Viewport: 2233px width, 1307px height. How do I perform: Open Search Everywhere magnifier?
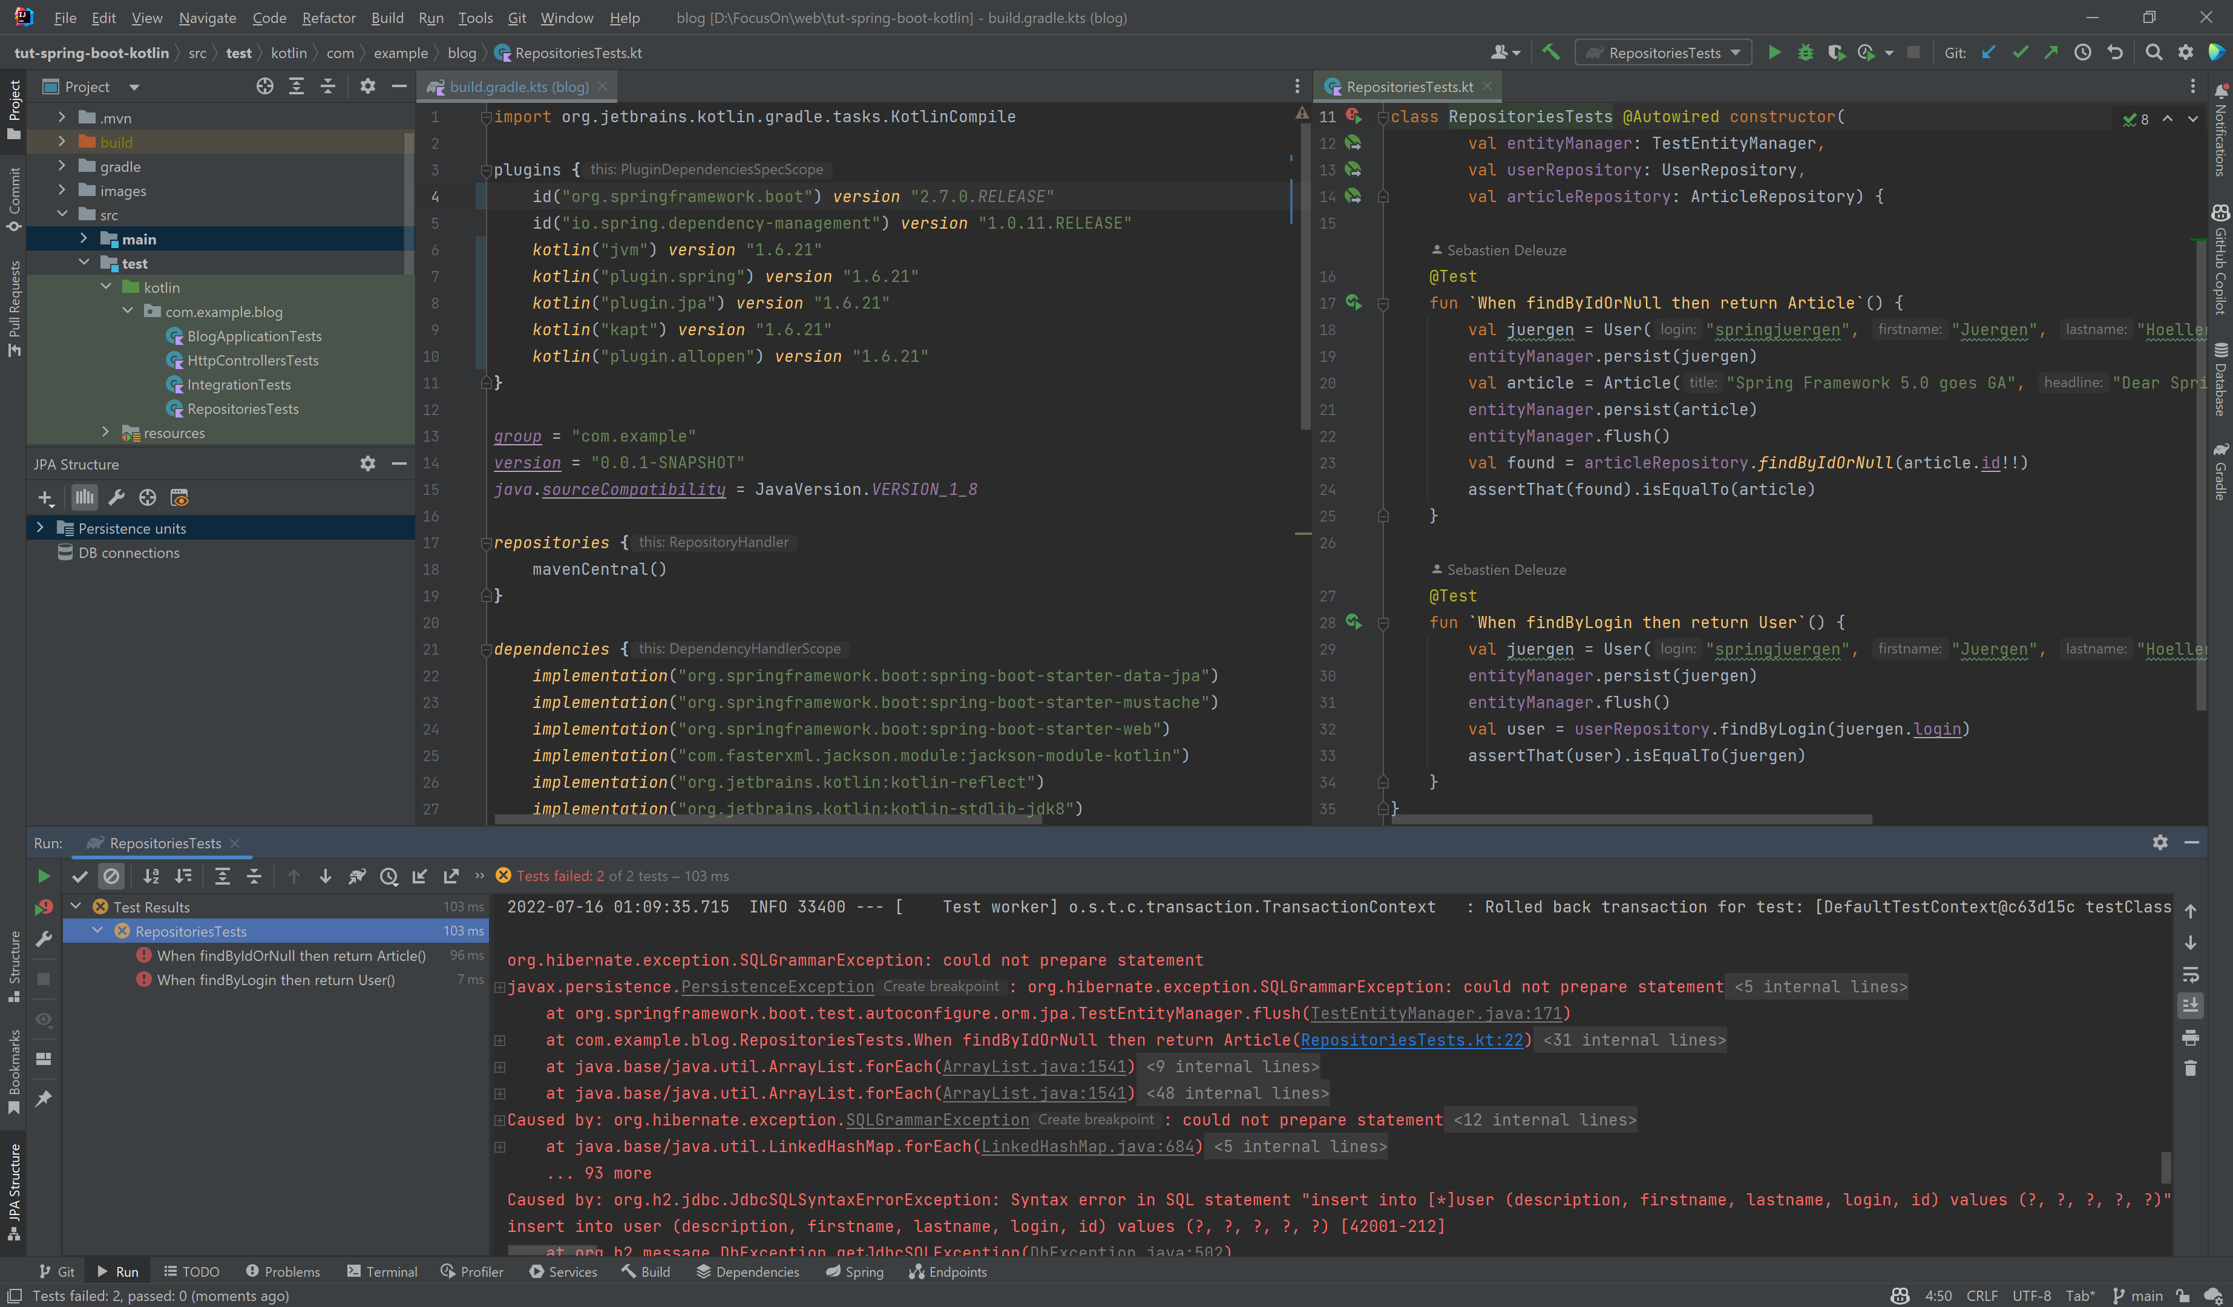pos(2154,53)
